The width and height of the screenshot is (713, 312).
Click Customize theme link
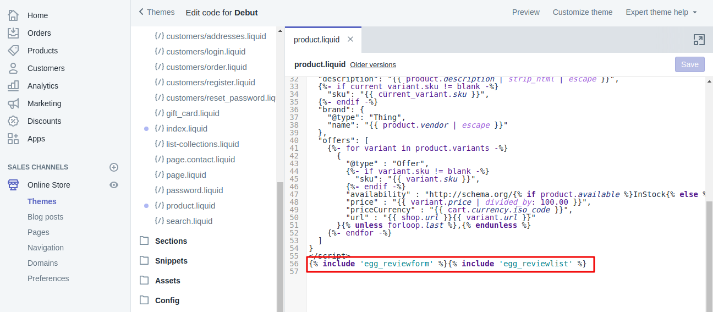[x=583, y=12]
